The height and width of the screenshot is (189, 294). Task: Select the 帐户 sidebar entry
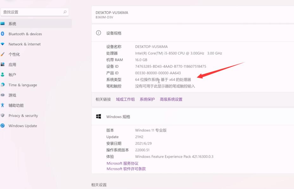(35, 75)
